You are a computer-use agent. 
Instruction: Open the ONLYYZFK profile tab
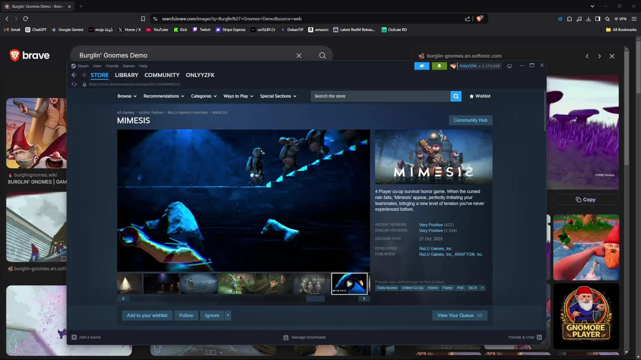200,75
